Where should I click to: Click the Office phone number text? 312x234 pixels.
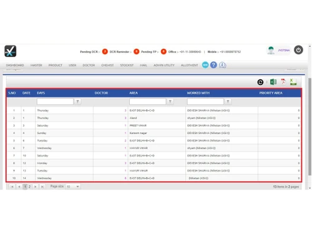click(190, 52)
